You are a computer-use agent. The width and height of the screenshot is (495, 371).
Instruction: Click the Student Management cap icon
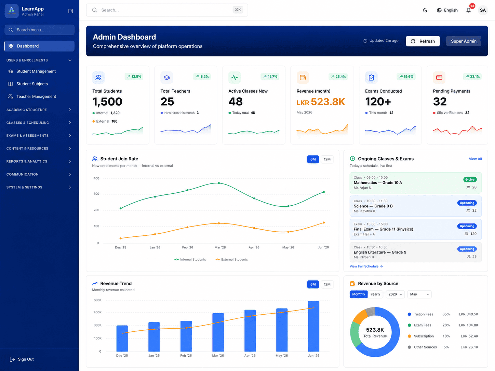(11, 71)
